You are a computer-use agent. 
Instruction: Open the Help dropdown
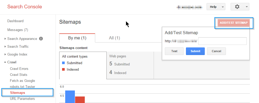pos(216,7)
